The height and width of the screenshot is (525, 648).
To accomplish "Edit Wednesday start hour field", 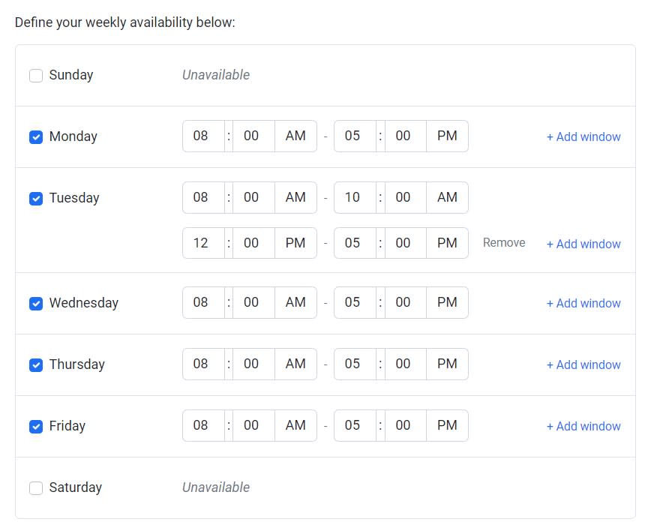I will [x=203, y=302].
